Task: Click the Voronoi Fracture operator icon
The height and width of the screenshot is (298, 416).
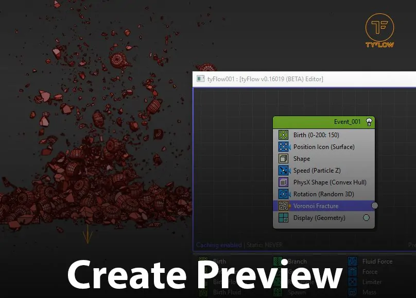Action: 283,206
